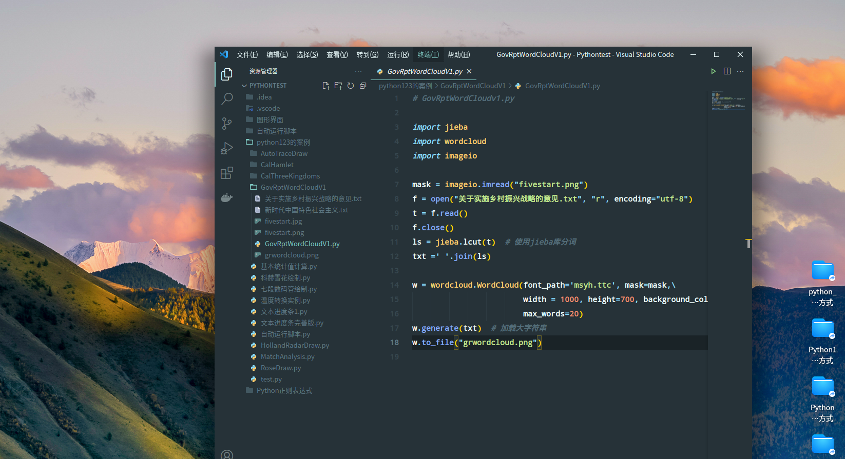845x459 pixels.
Task: Open the Docker view icon
Action: [226, 198]
